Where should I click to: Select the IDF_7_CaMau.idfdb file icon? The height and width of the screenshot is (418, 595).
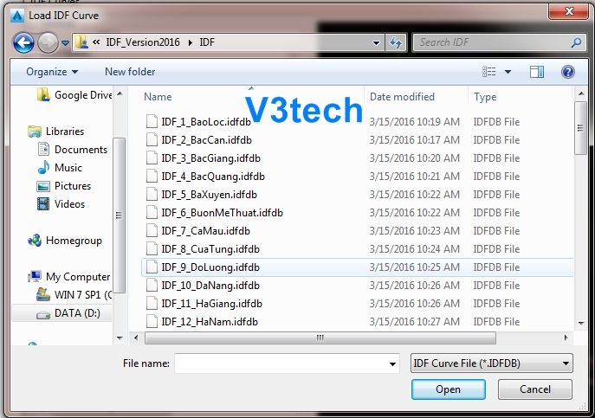(152, 230)
